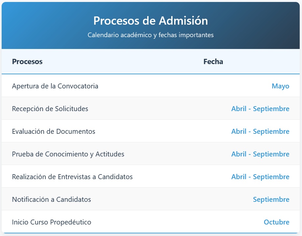This screenshot has width=302, height=236.
Task: Click Apertura de la Convocatoria process name
Action: pyautogui.click(x=55, y=86)
